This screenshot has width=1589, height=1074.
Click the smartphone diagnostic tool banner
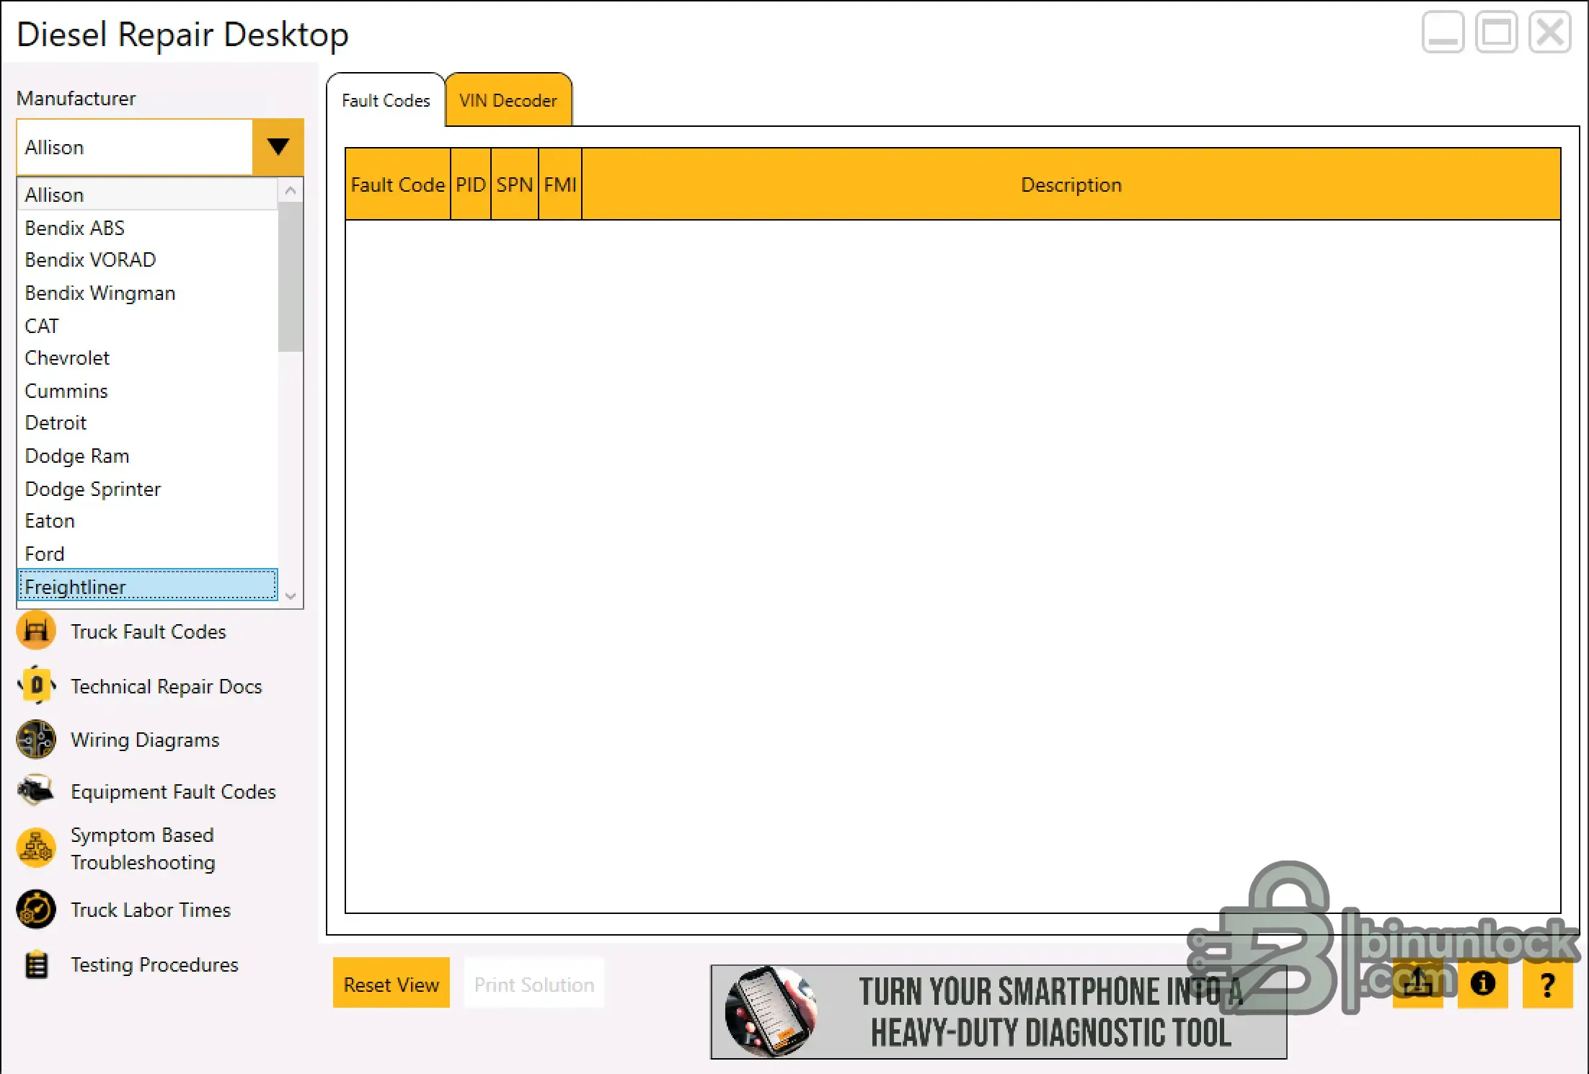pyautogui.click(x=999, y=1012)
